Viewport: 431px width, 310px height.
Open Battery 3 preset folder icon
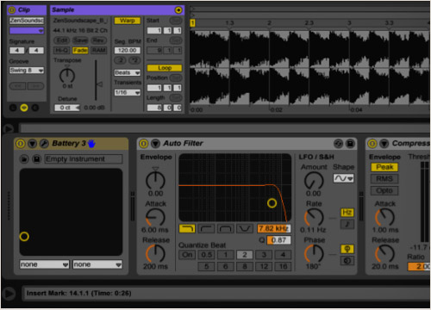(x=24, y=158)
